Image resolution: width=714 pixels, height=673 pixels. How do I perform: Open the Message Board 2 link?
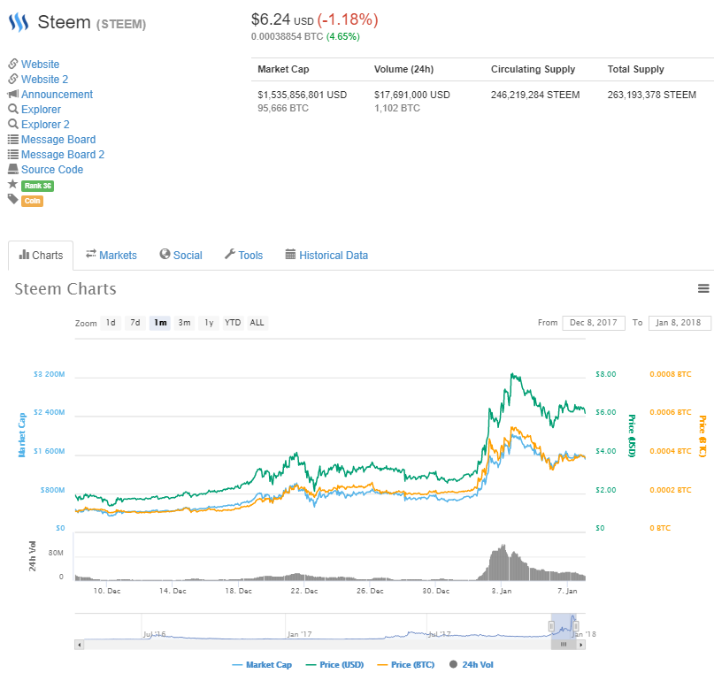coord(63,154)
